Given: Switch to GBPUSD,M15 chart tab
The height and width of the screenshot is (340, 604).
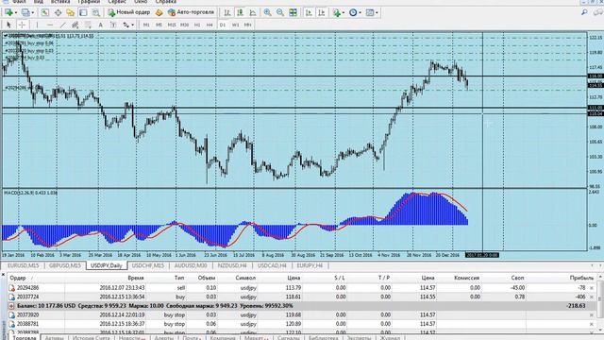Looking at the screenshot, I should coord(65,265).
